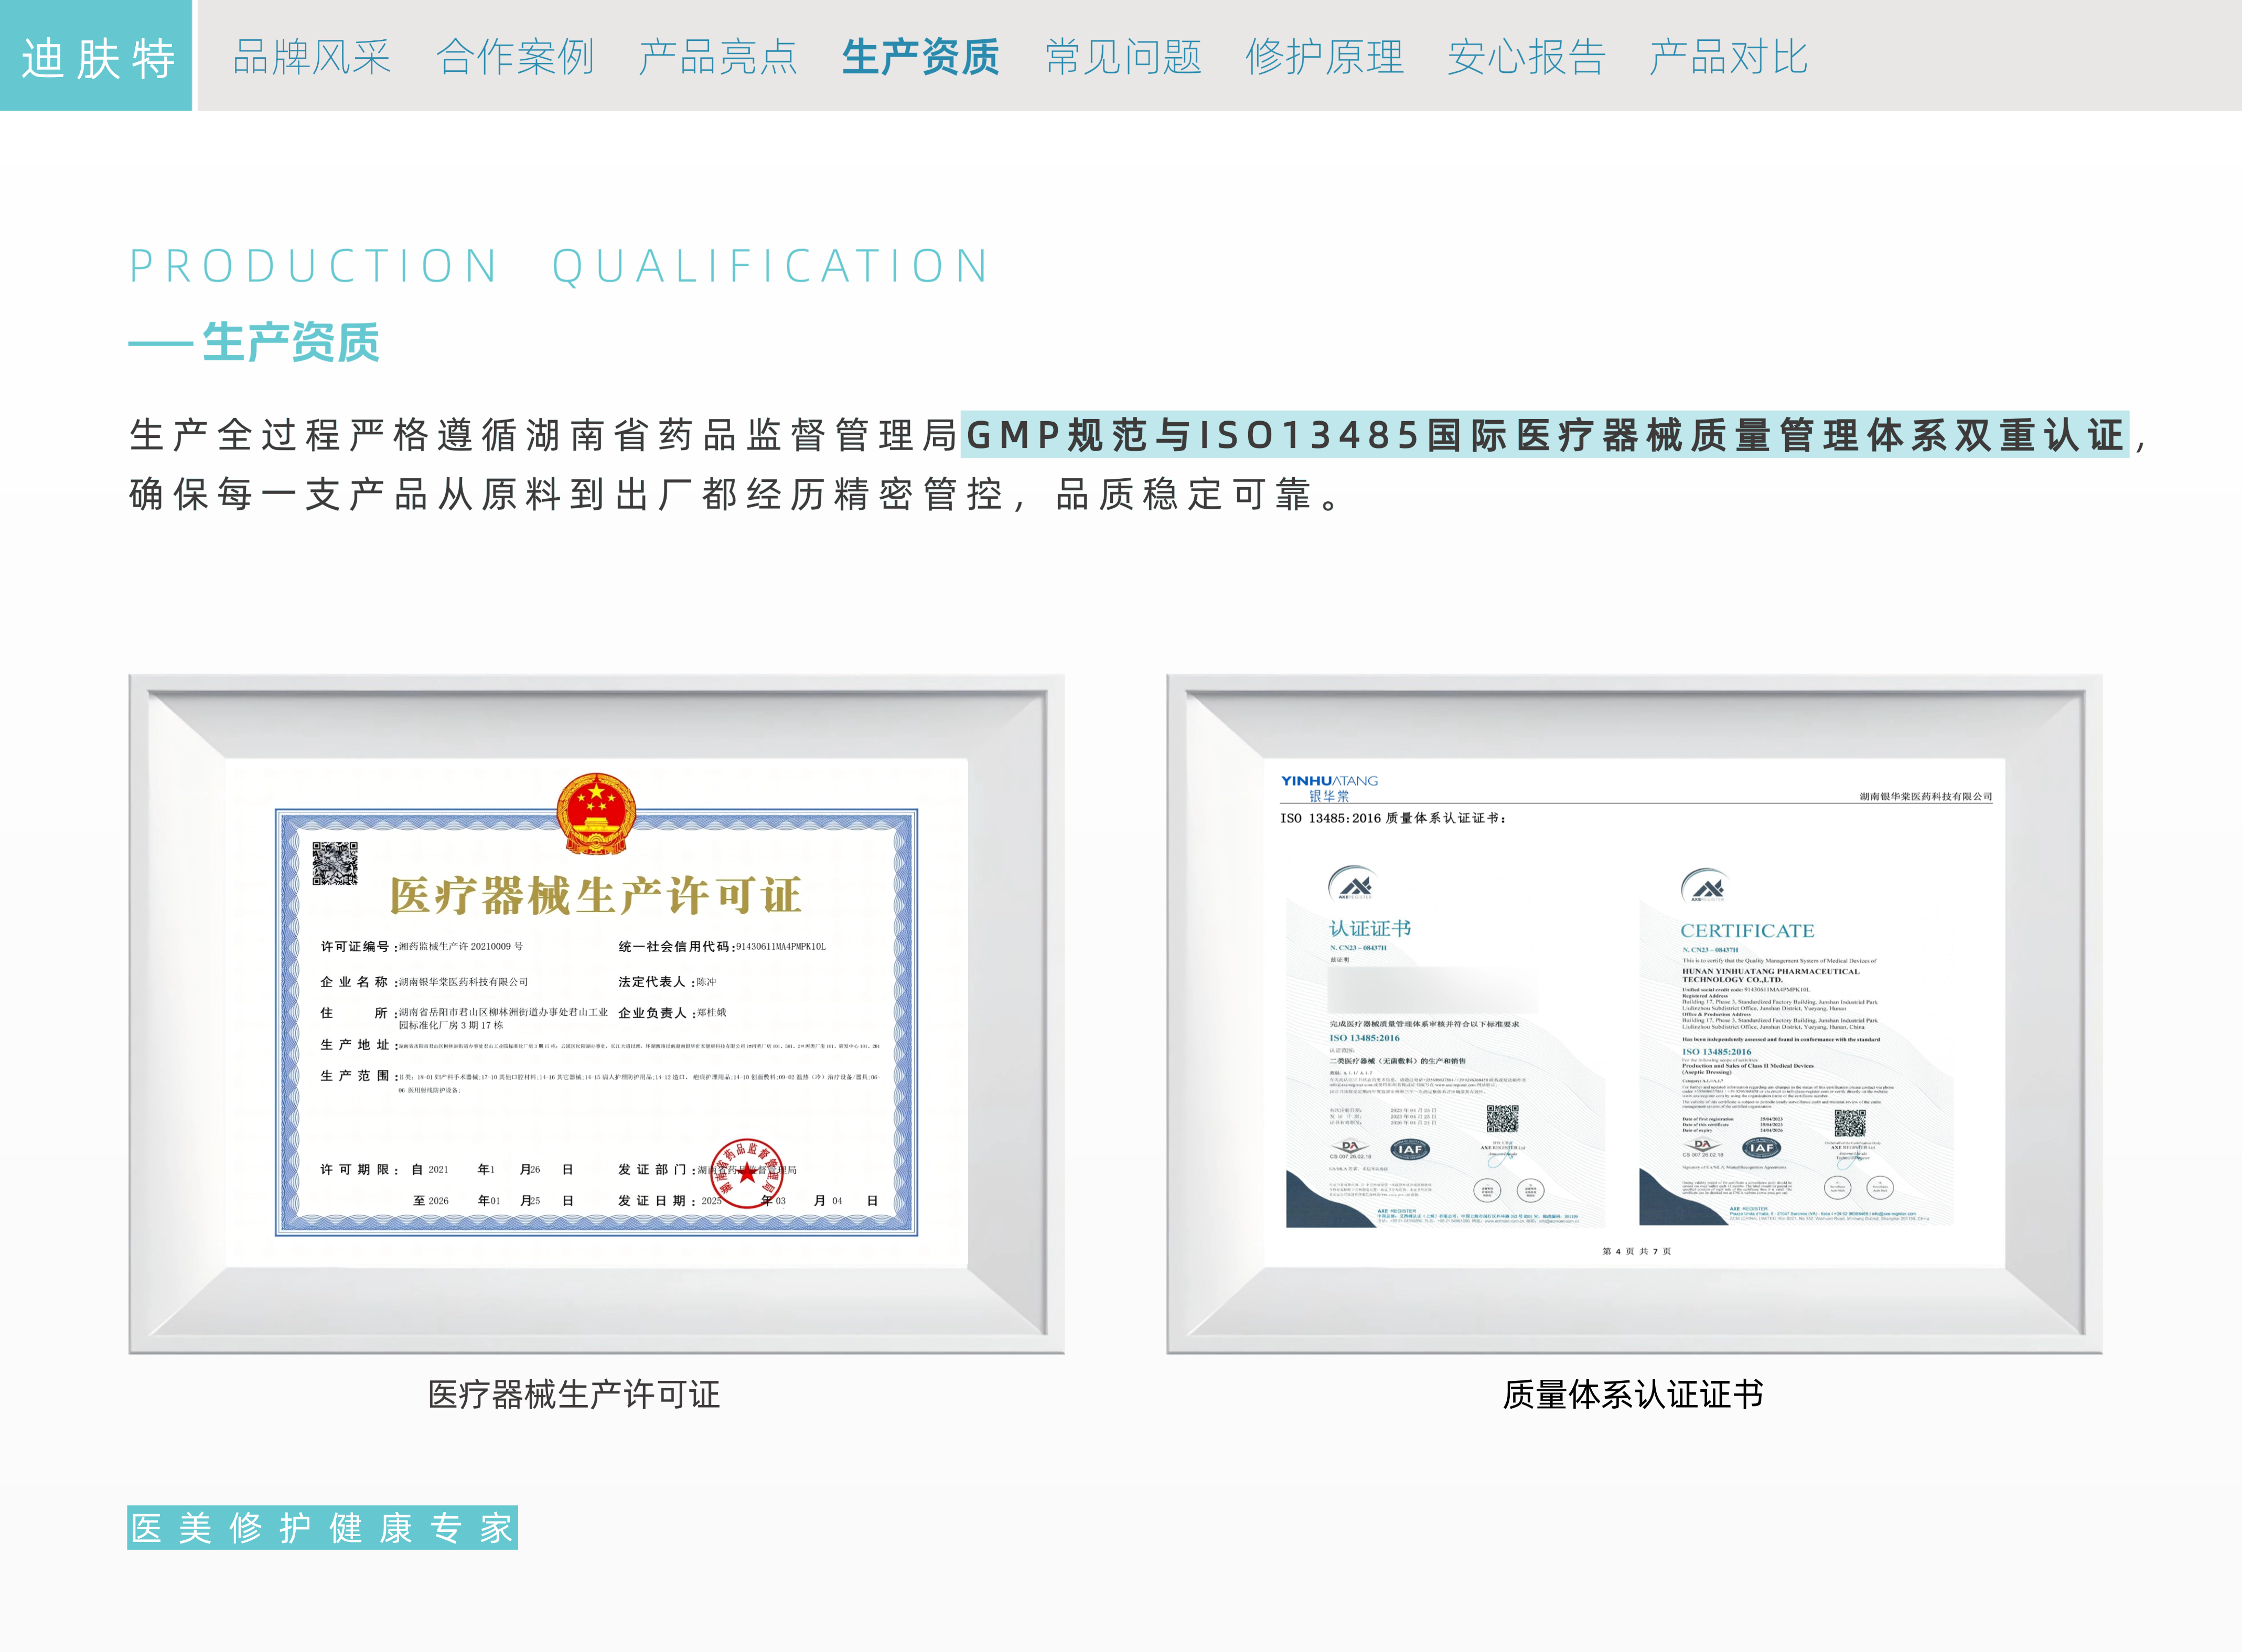Open the 修护原理 navigation item
The height and width of the screenshot is (1652, 2242).
[1324, 57]
